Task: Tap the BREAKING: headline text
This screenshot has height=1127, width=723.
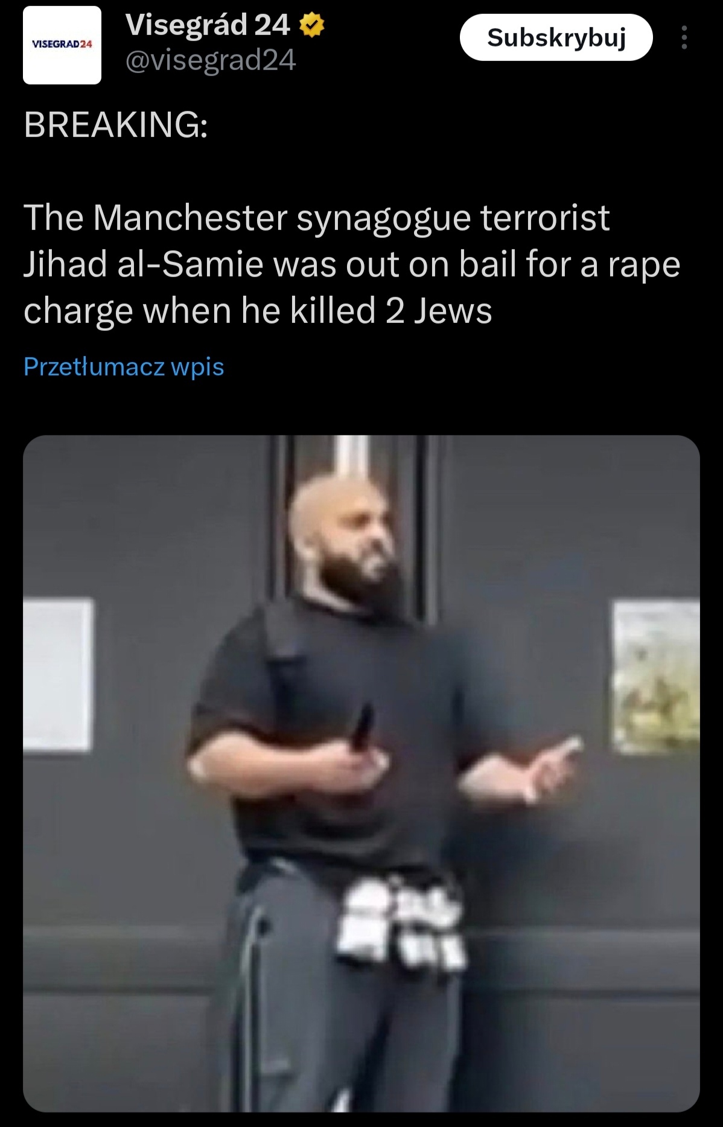Action: tap(116, 125)
